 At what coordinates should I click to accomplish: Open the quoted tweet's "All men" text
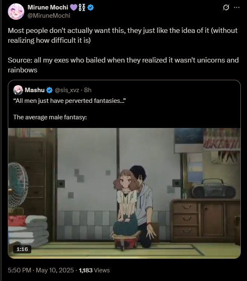coord(70,101)
